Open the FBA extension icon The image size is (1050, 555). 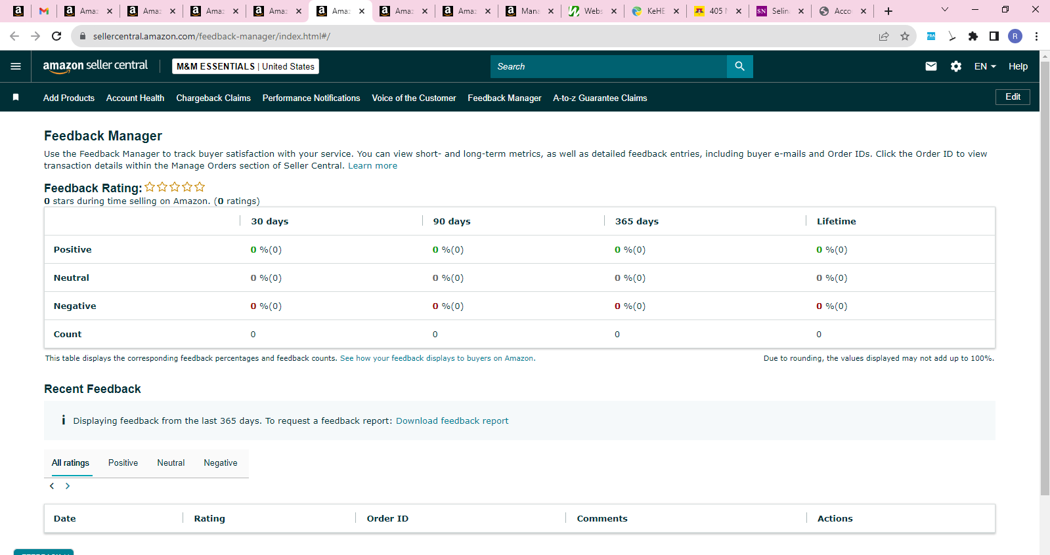coord(931,36)
